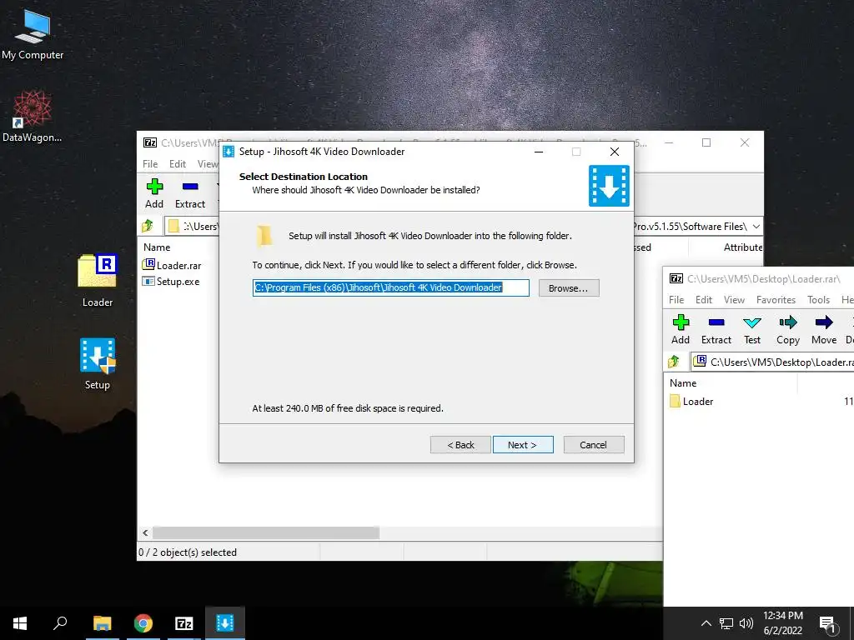The width and height of the screenshot is (854, 640).
Task: Click address path field in Loader.rar window
Action: [773, 362]
